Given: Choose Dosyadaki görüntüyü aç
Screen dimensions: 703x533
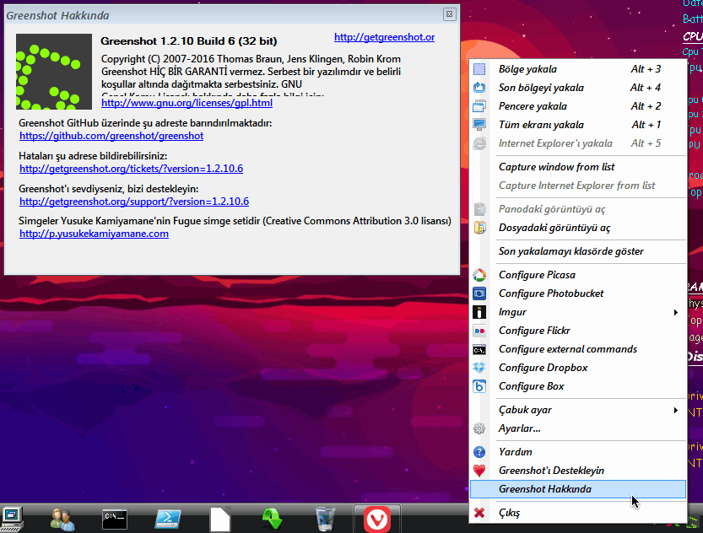Looking at the screenshot, I should tap(578, 228).
